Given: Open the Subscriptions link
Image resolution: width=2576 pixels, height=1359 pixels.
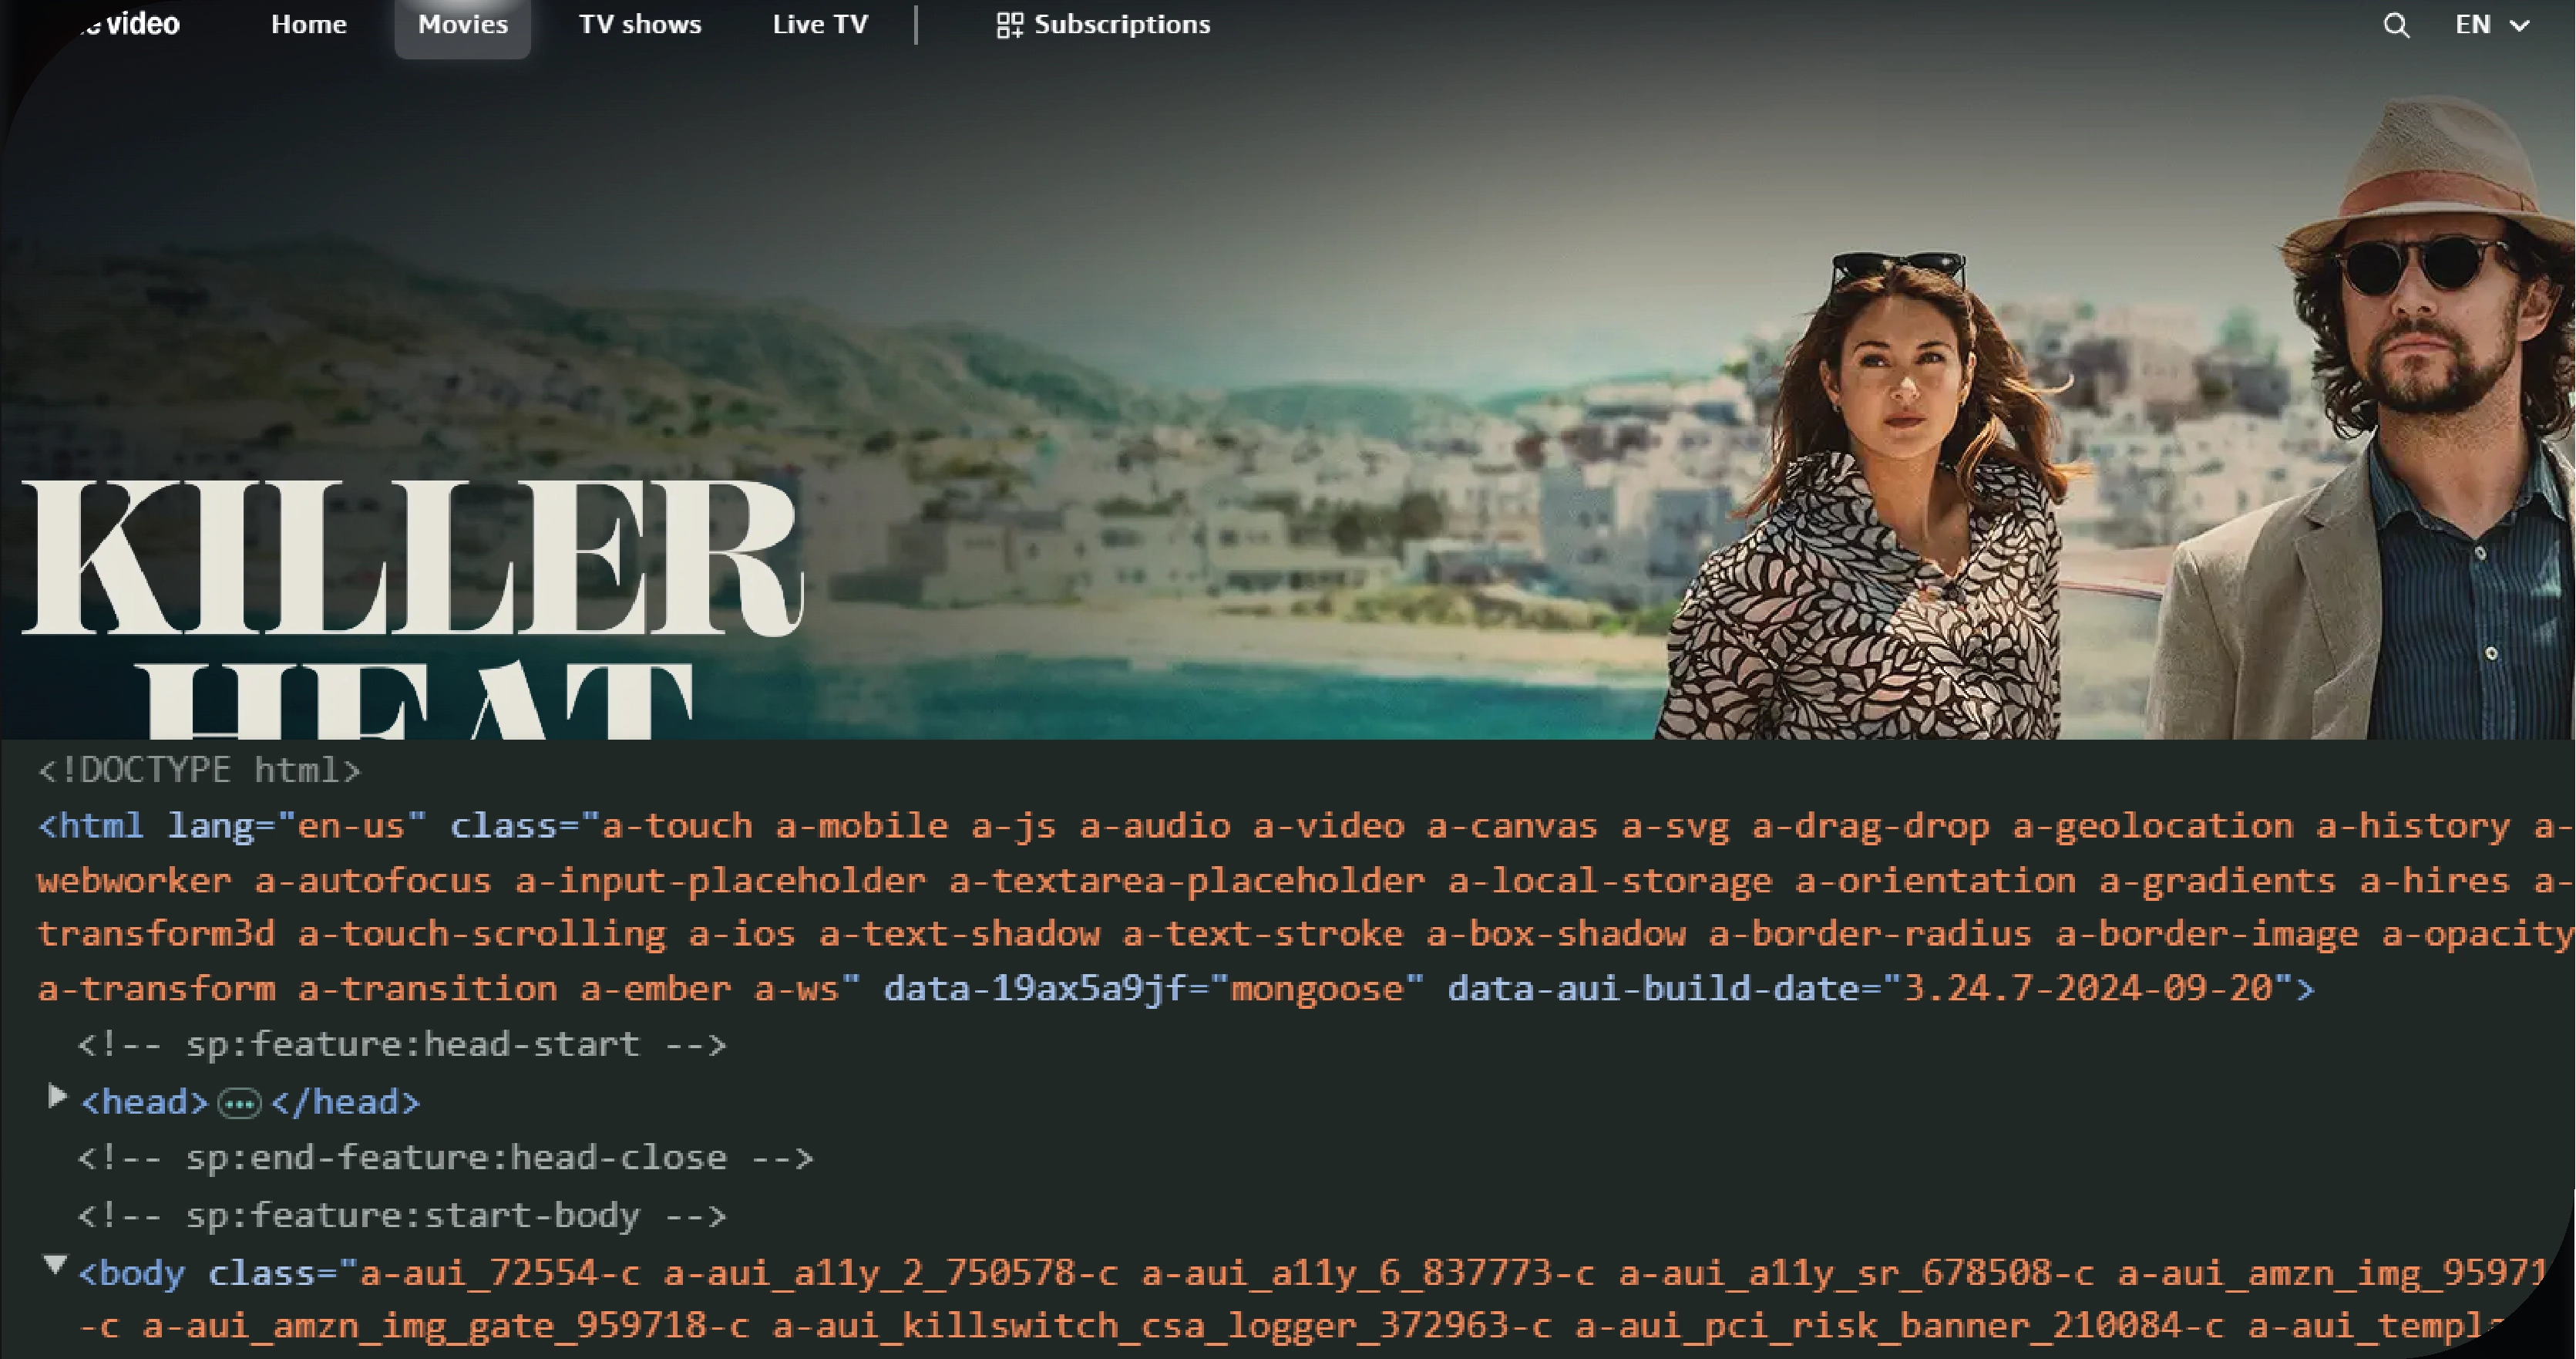Looking at the screenshot, I should coord(1121,25).
